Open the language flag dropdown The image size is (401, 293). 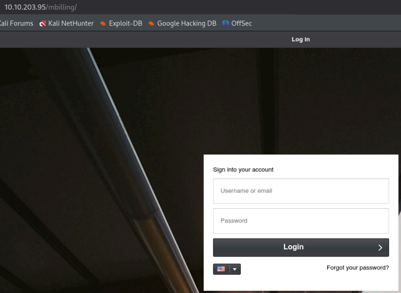(235, 269)
